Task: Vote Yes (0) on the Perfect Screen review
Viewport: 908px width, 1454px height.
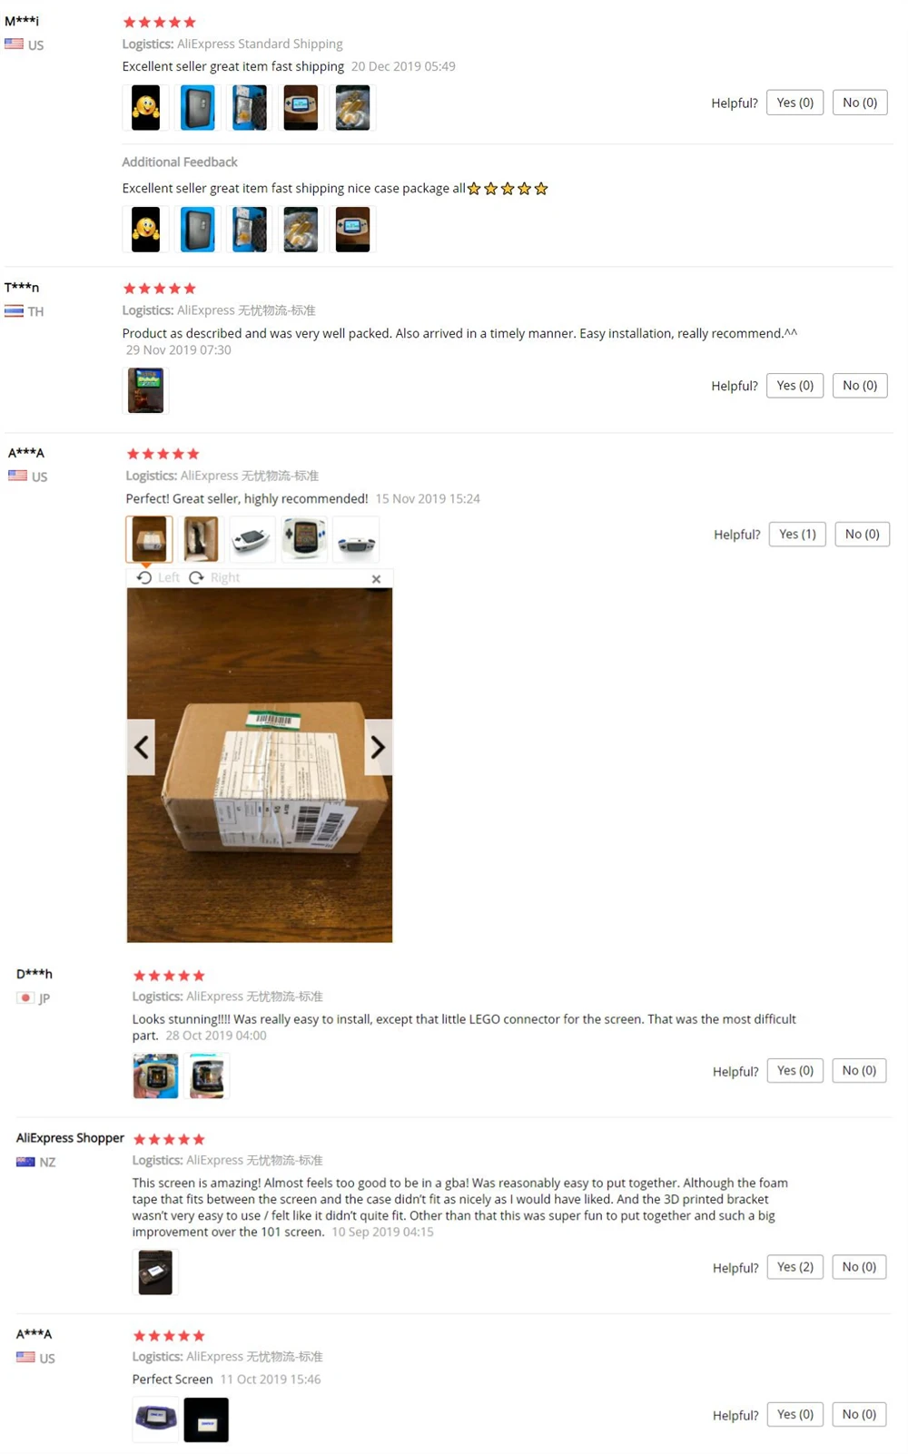Action: point(795,1415)
